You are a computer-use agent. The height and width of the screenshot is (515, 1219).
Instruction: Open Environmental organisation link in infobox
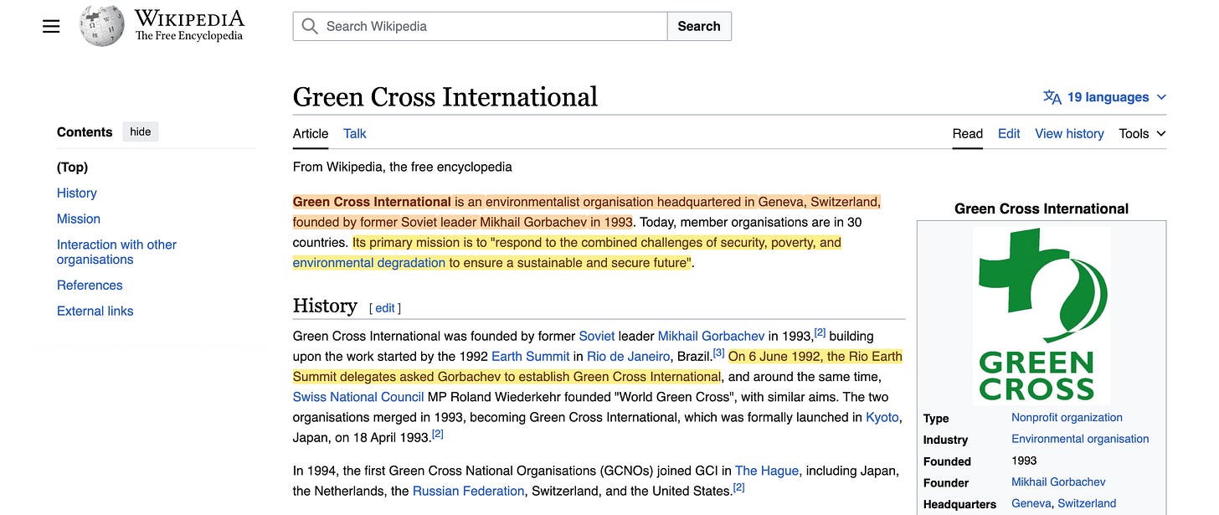pyautogui.click(x=1080, y=439)
